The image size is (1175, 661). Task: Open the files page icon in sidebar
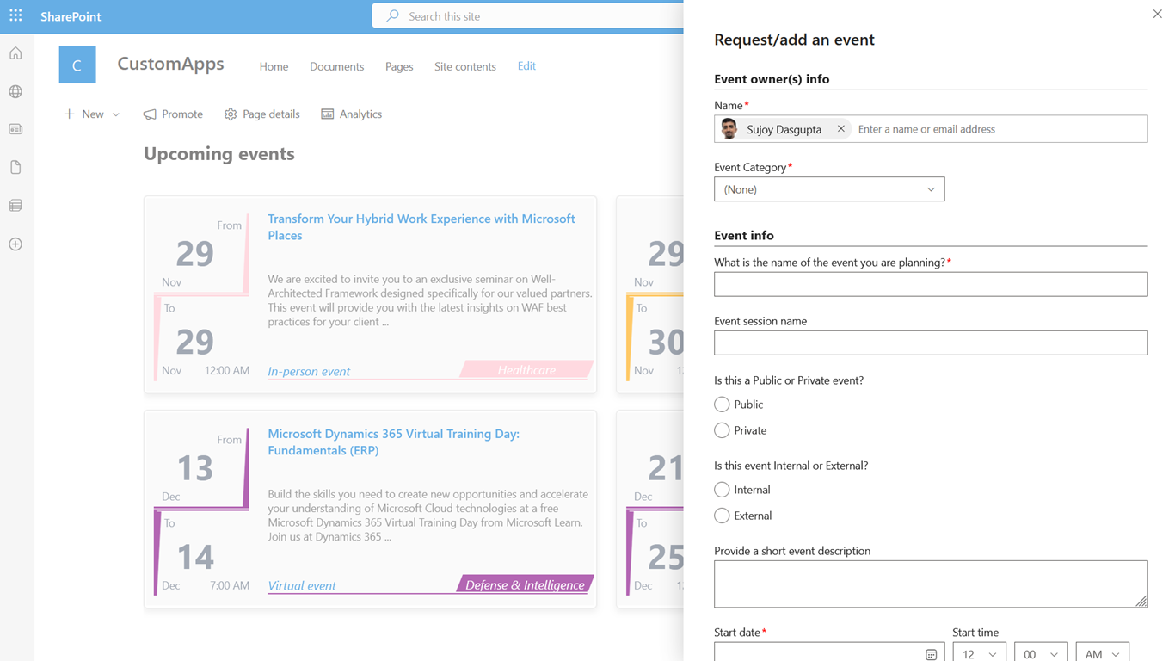pos(15,167)
